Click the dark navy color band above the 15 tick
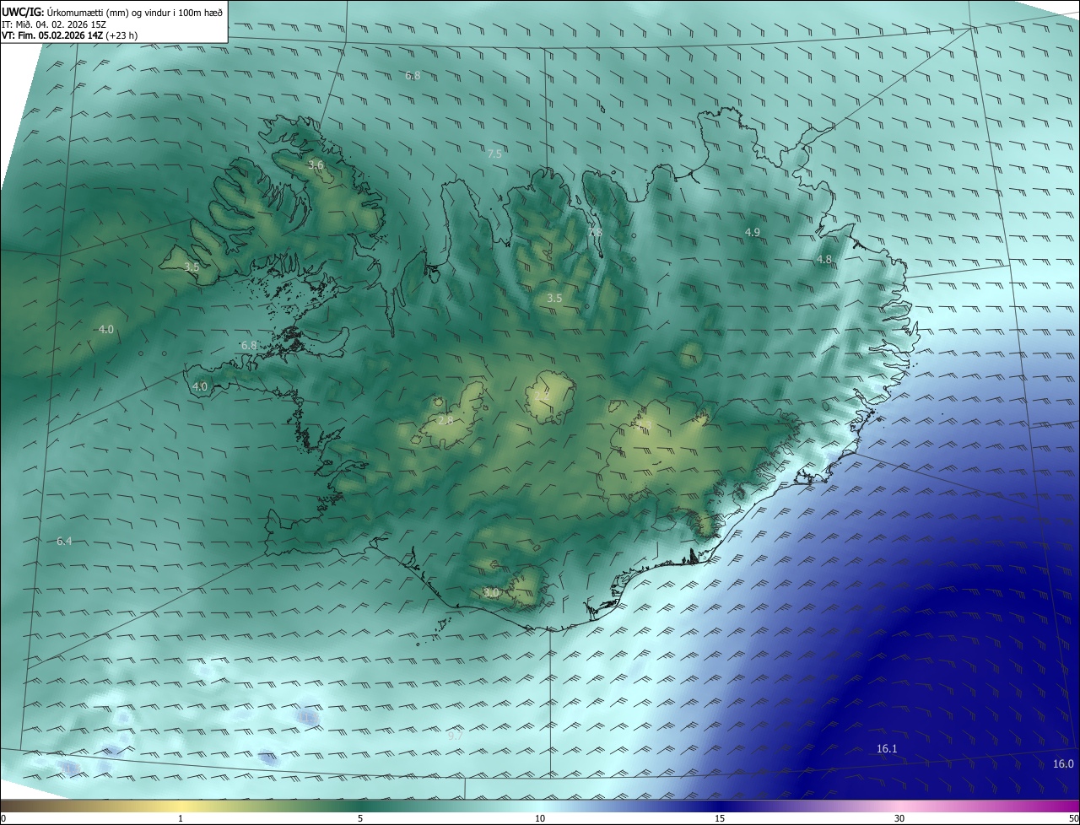The image size is (1080, 825). 720,806
